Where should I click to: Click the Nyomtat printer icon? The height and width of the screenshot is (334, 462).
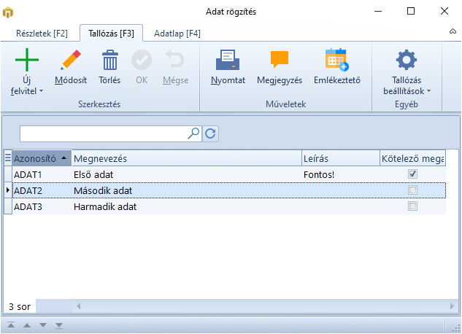tap(226, 60)
